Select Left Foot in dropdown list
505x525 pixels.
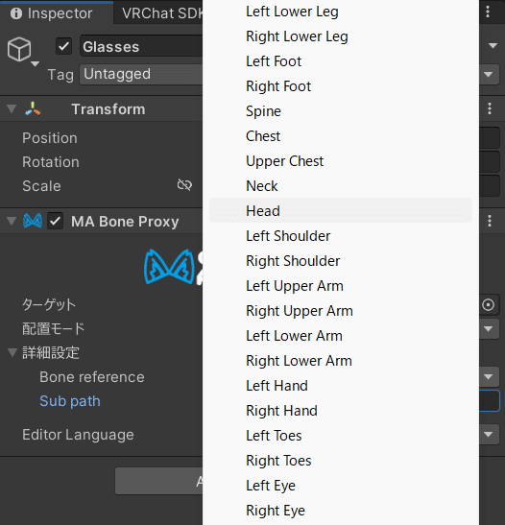pyautogui.click(x=341, y=61)
